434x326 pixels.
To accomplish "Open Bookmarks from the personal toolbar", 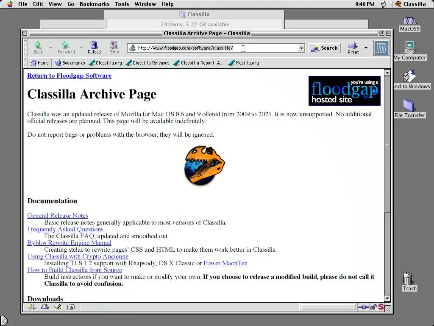I will click(x=70, y=63).
